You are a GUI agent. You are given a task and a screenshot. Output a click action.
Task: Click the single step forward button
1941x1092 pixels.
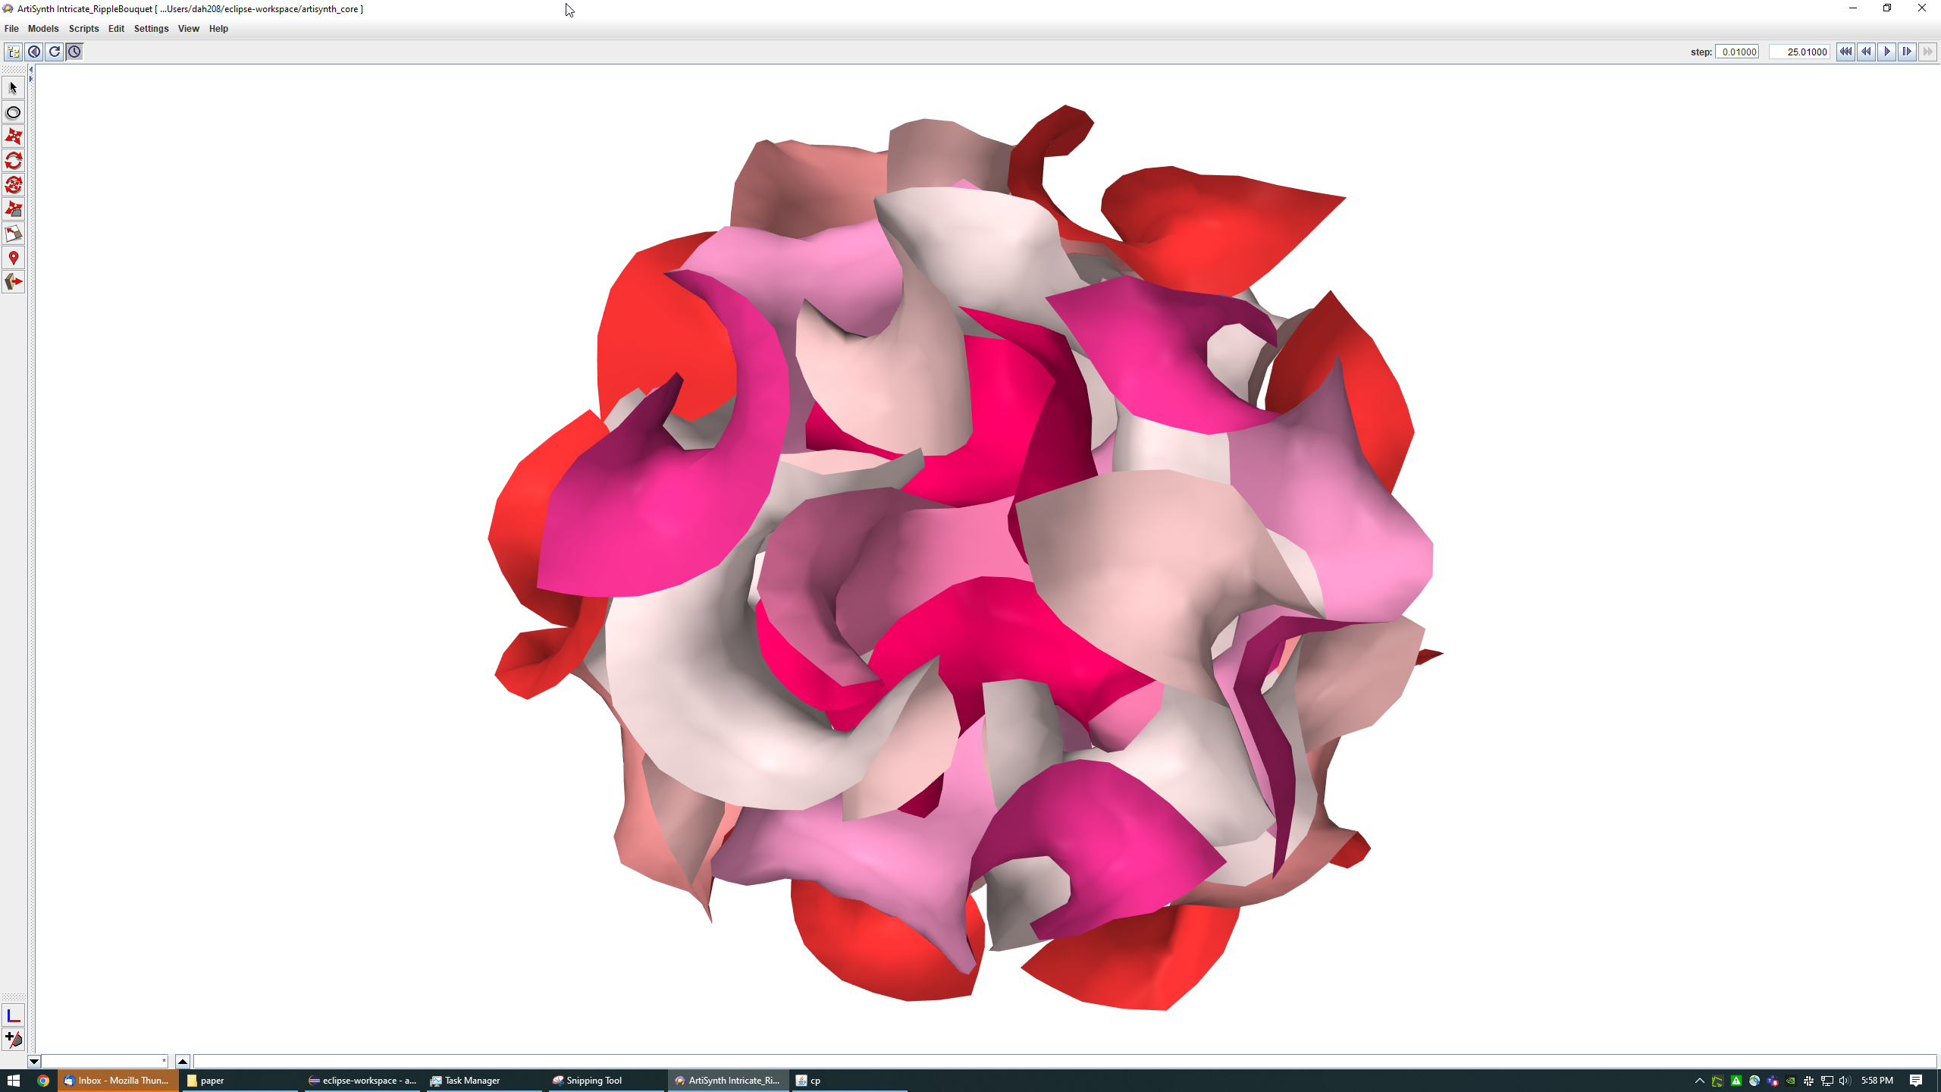click(x=1907, y=52)
